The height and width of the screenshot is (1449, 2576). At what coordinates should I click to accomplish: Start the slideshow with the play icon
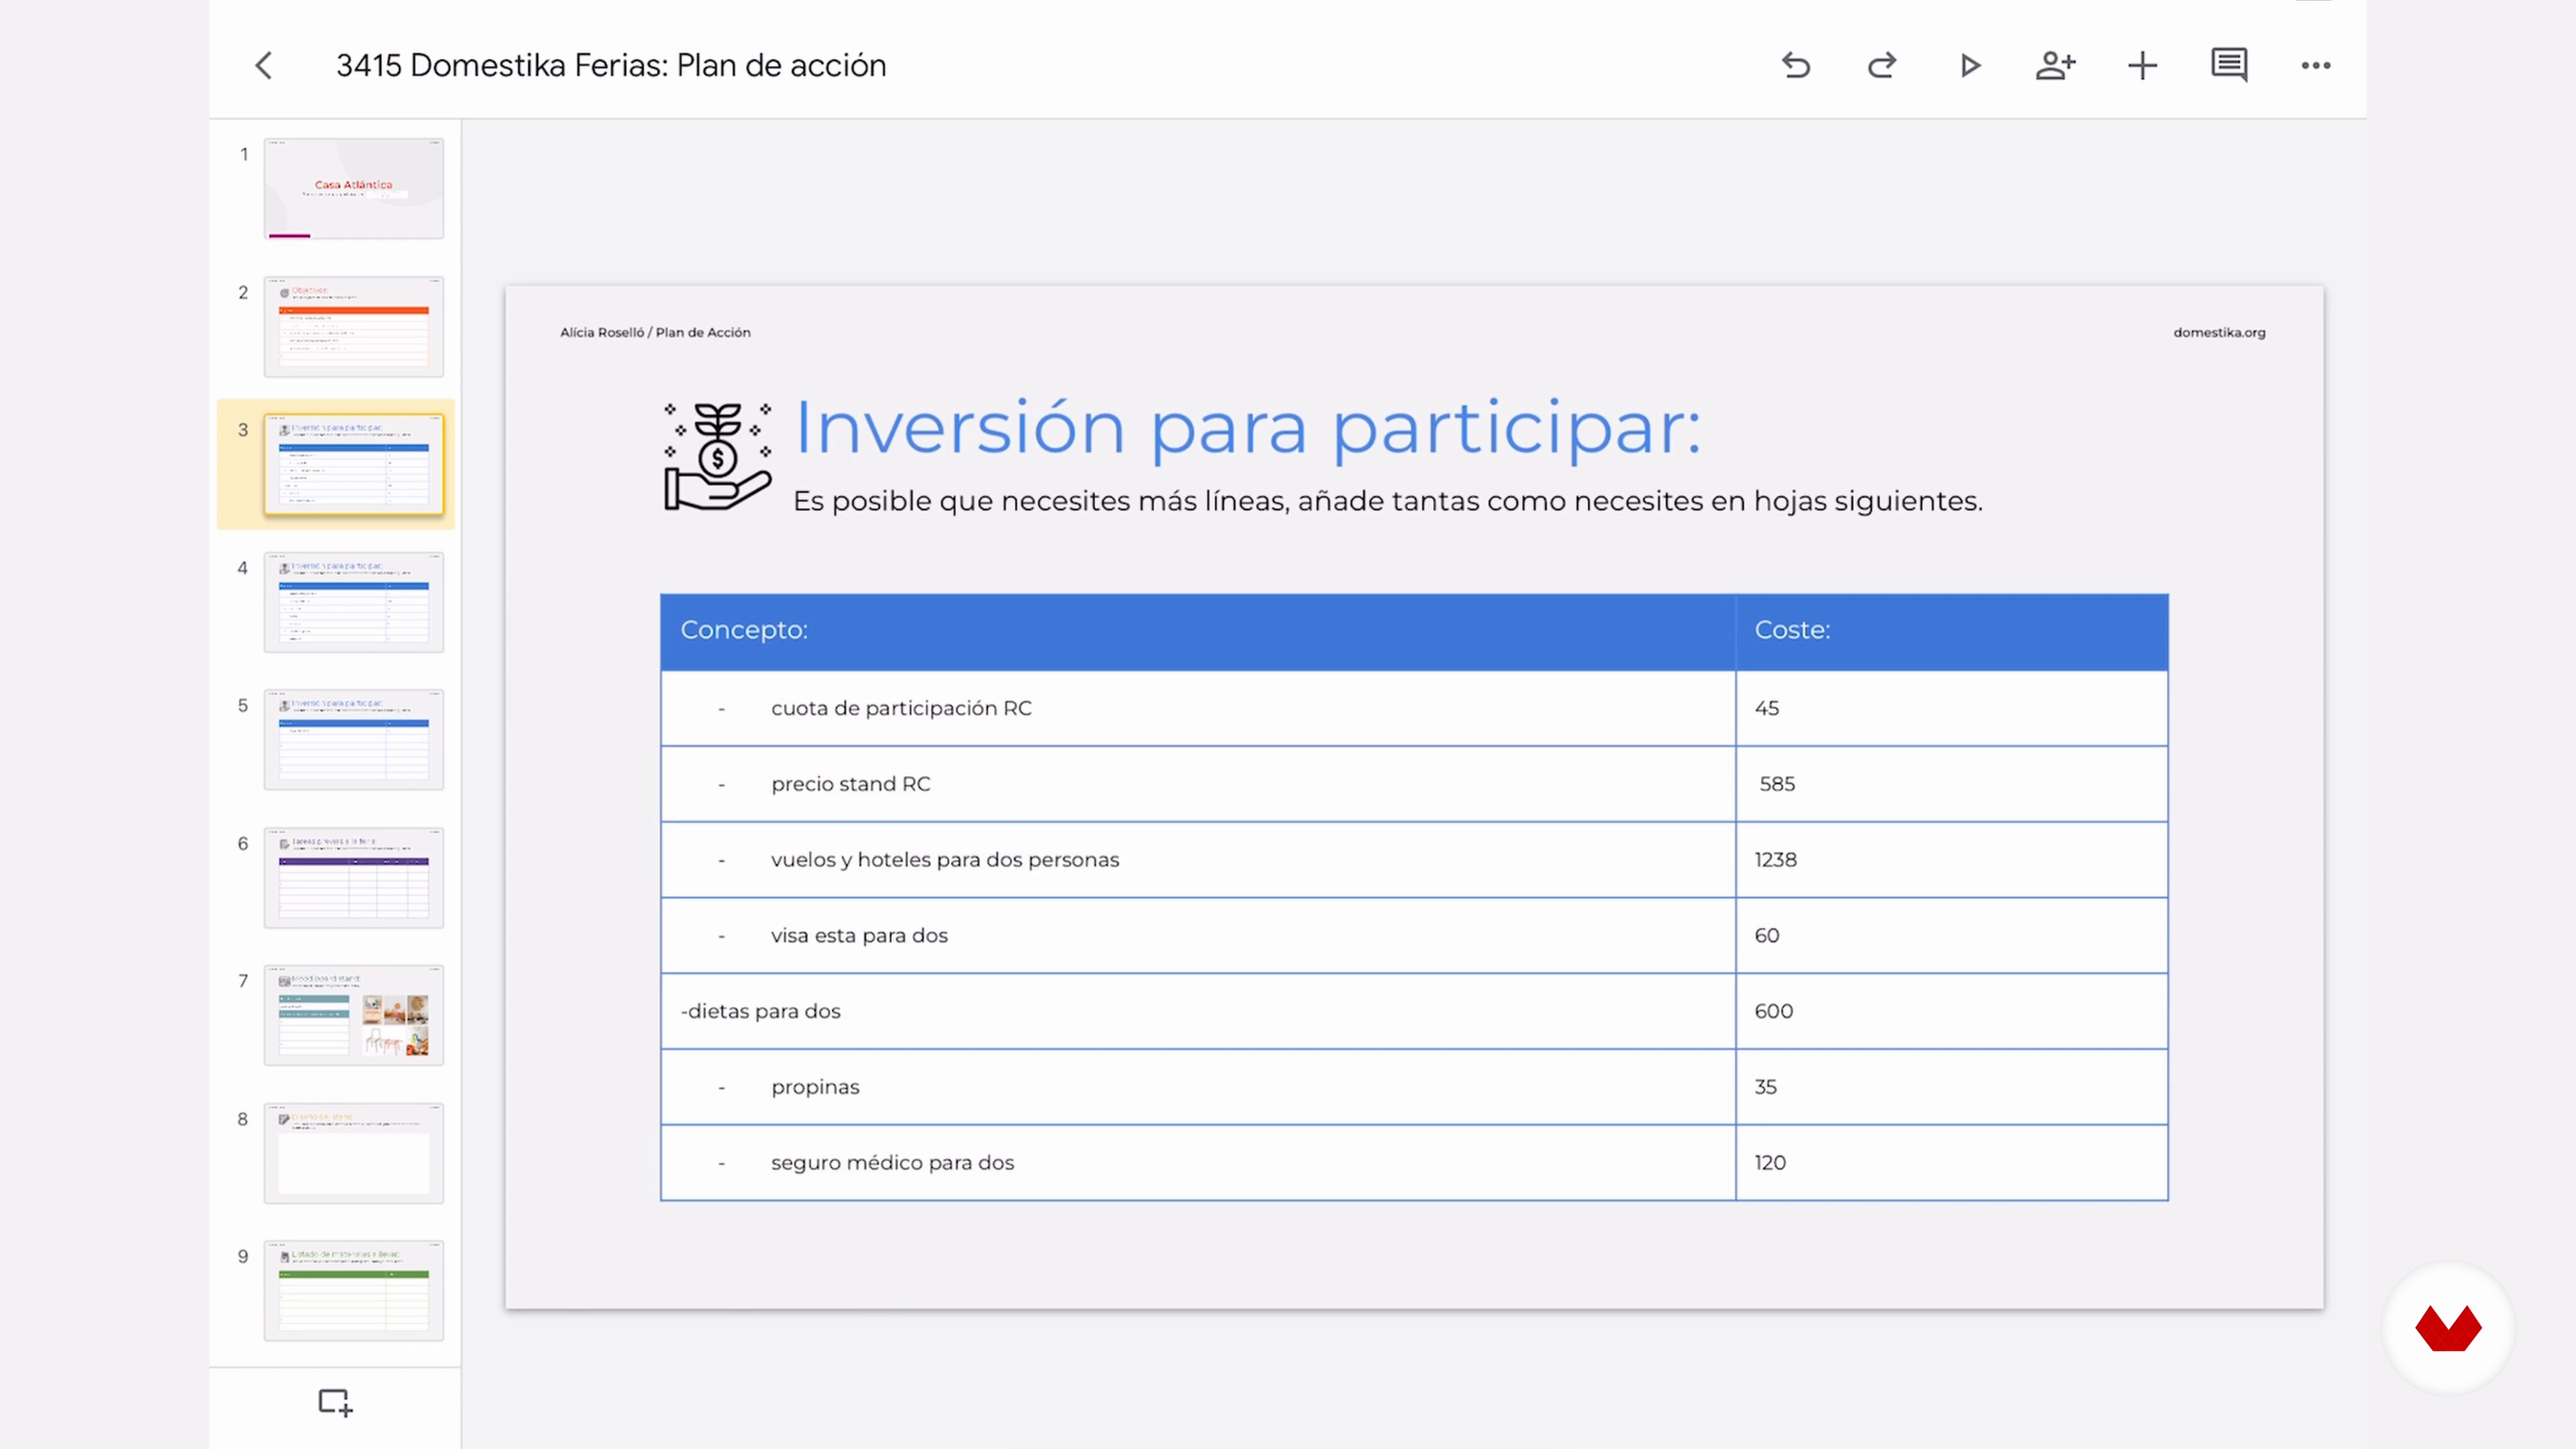1969,66
